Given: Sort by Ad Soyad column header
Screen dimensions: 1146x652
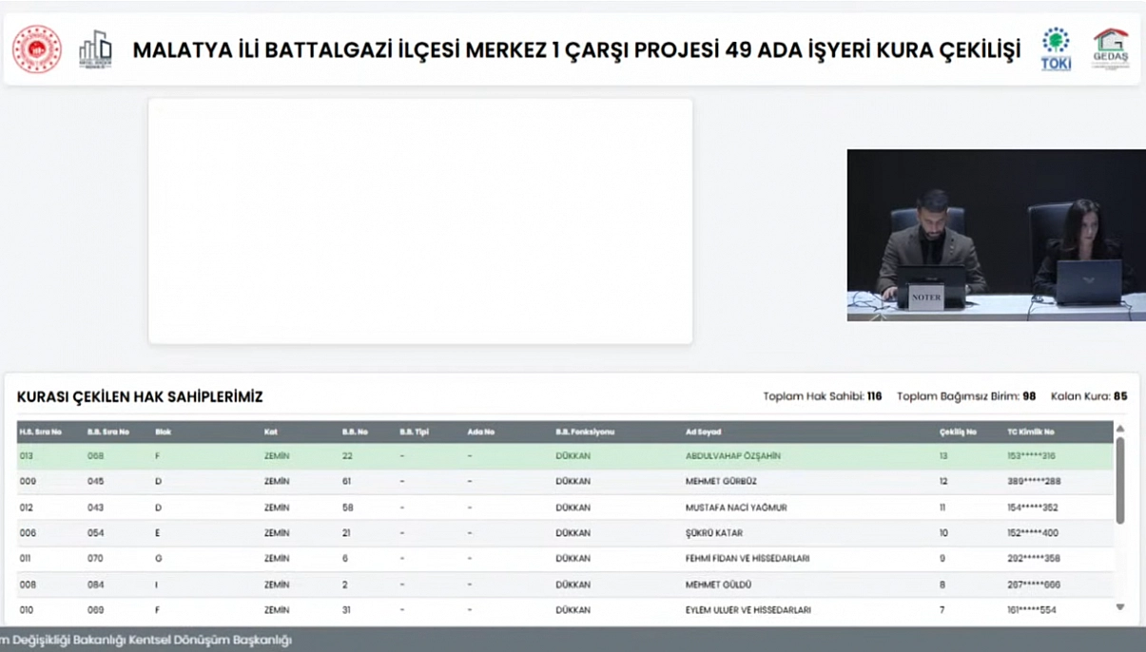Looking at the screenshot, I should [x=705, y=432].
